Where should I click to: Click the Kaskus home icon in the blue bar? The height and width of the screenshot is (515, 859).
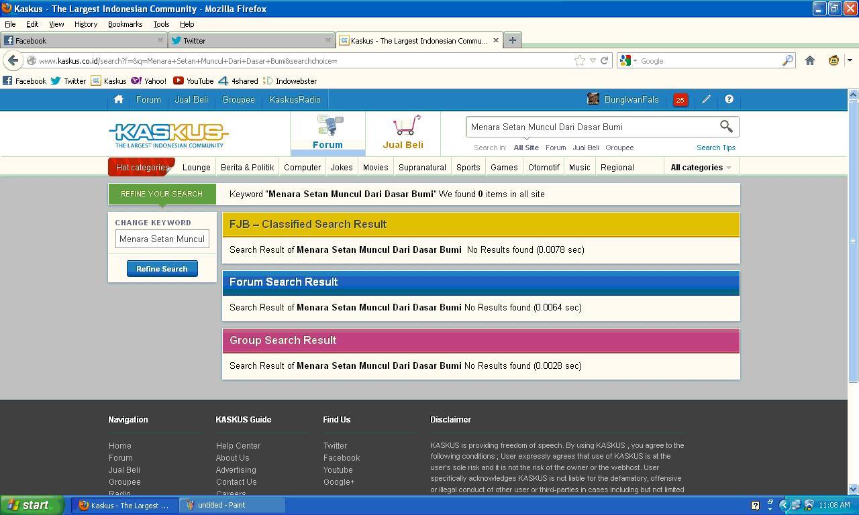pyautogui.click(x=118, y=99)
